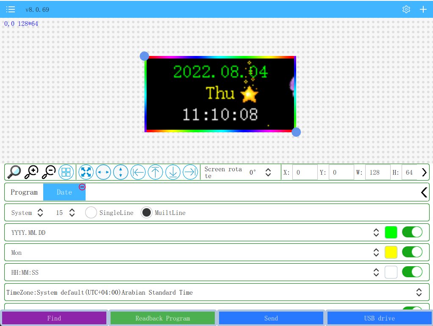This screenshot has height=326, width=433.
Task: Click the top-left resize handle
Action: tap(144, 56)
